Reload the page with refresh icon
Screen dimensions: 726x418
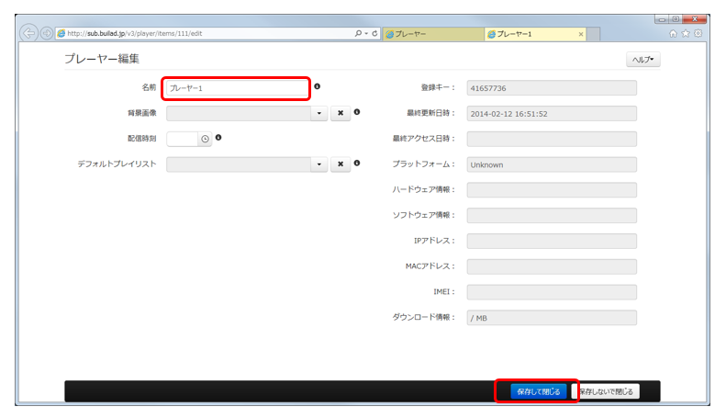pyautogui.click(x=374, y=33)
